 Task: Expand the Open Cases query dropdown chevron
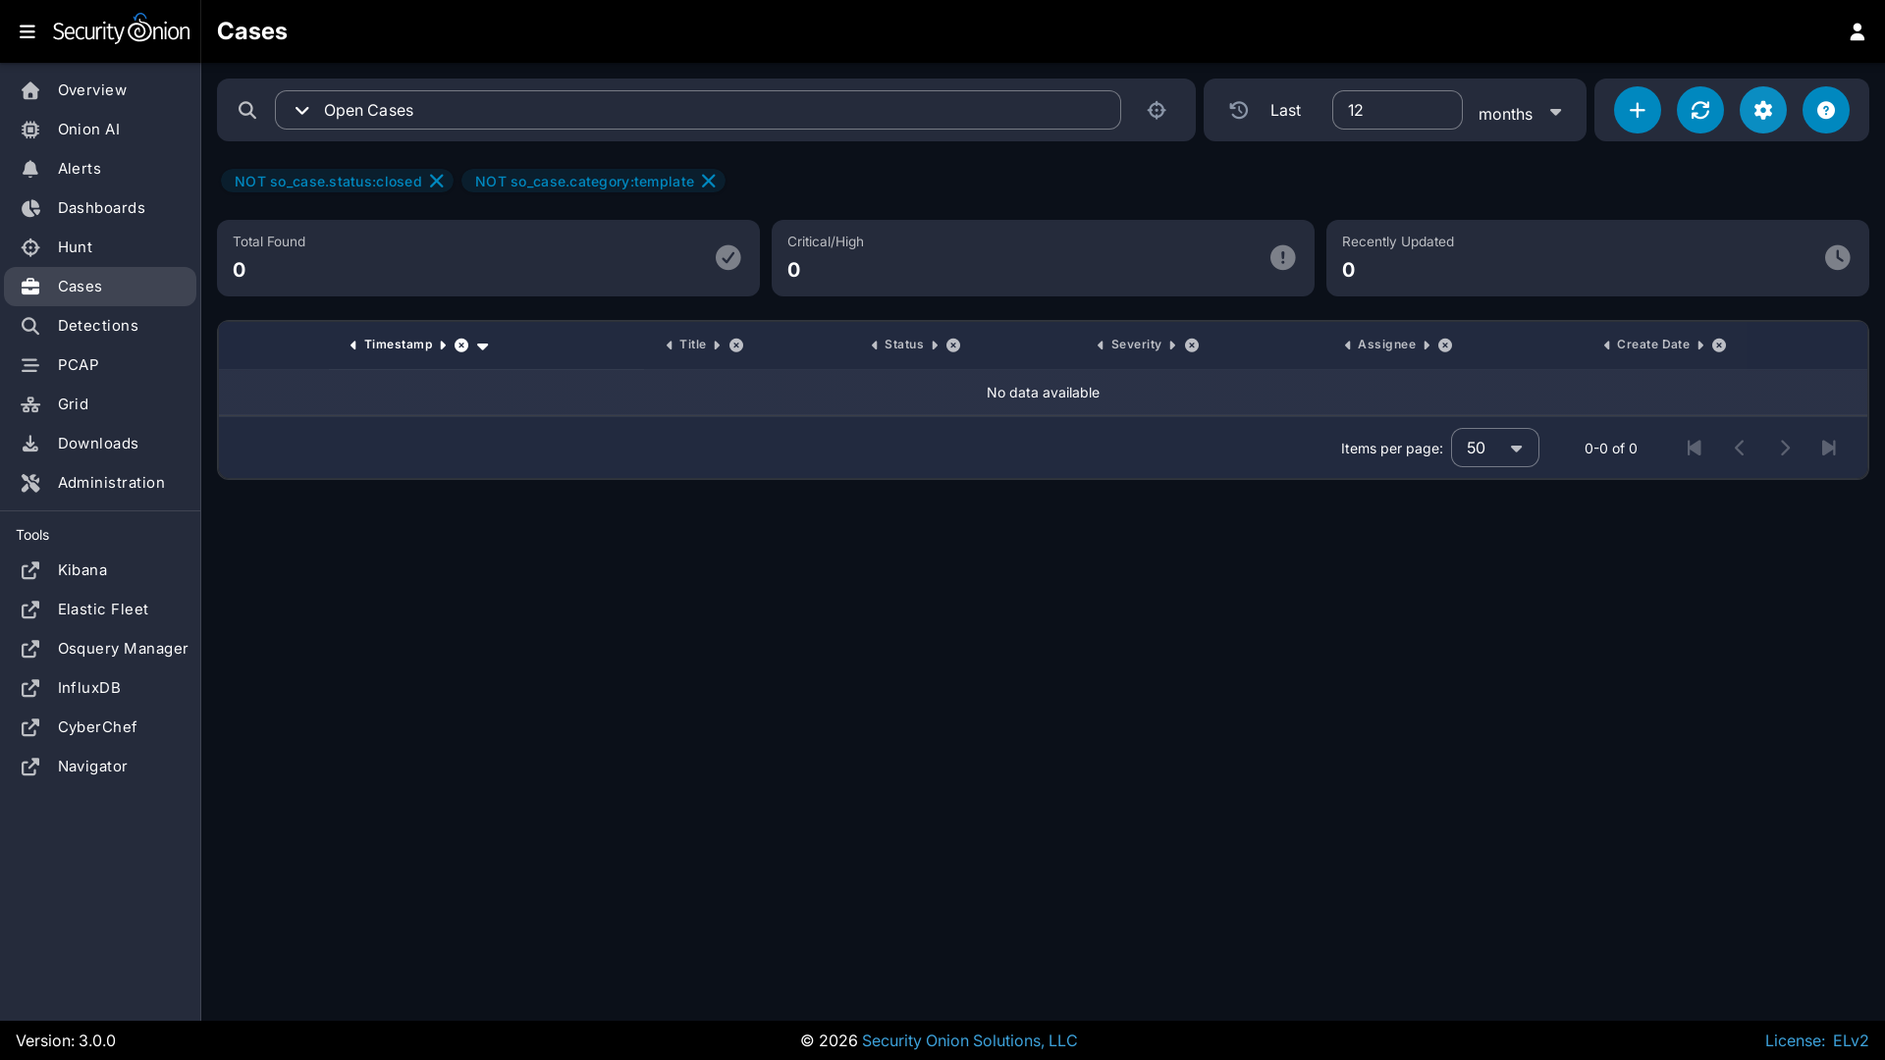coord(302,110)
